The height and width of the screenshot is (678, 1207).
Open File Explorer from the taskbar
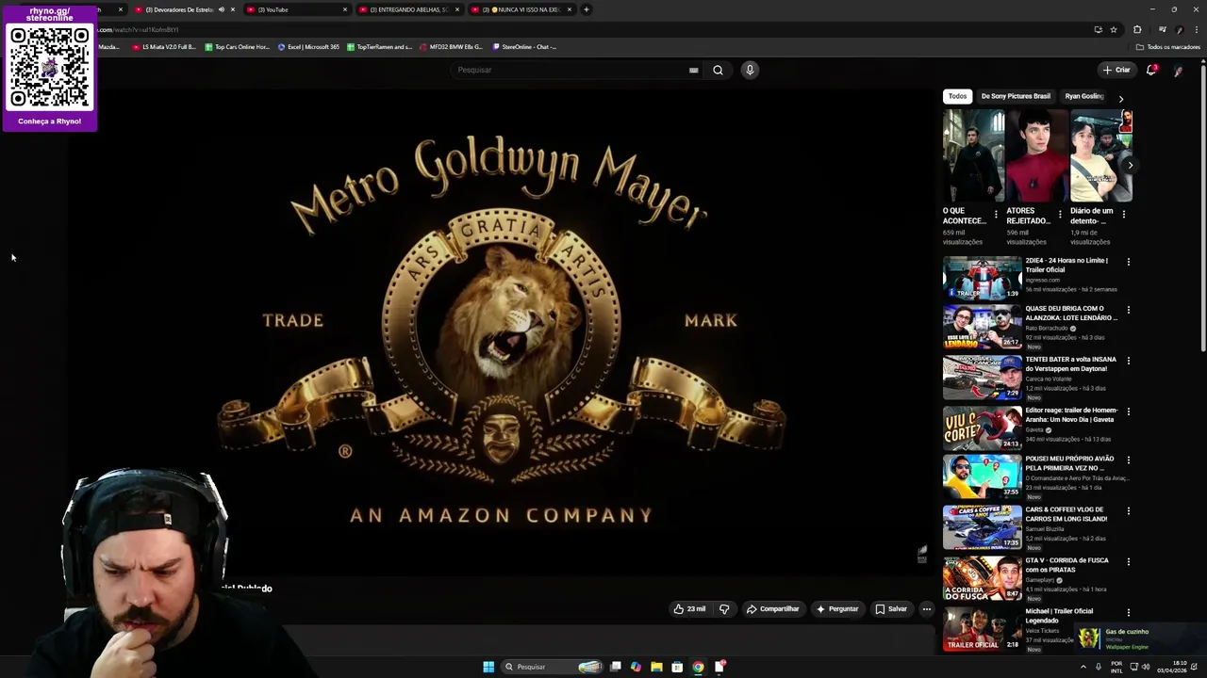[656, 667]
